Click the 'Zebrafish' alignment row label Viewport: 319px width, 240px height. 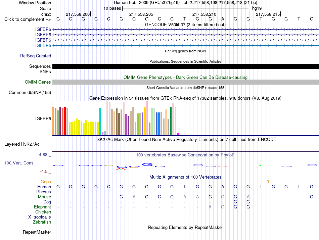pos(42,222)
